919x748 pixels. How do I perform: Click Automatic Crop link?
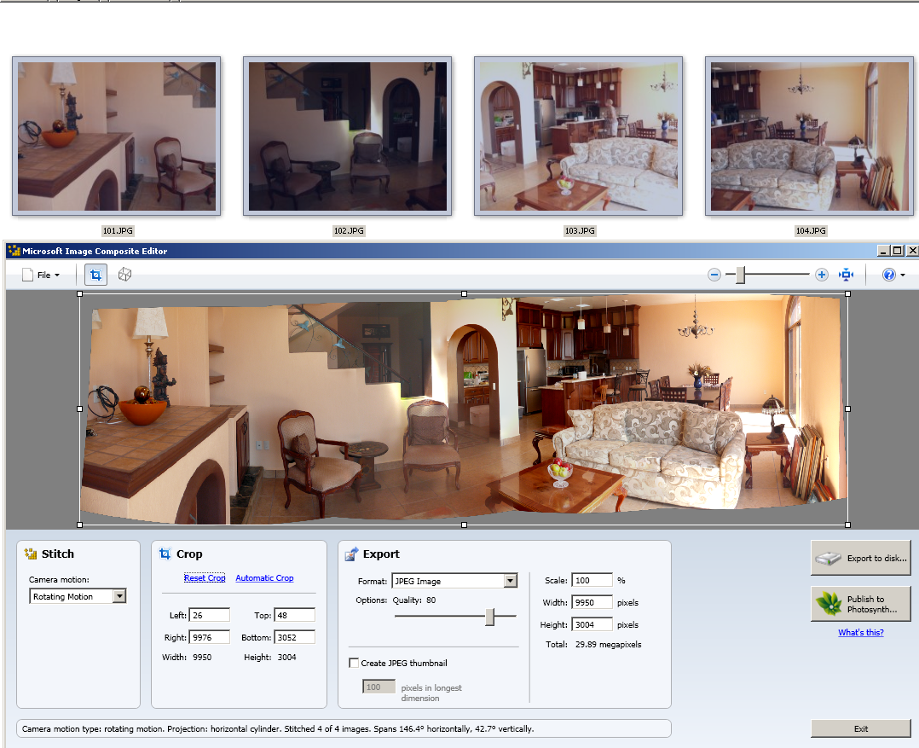(x=264, y=578)
